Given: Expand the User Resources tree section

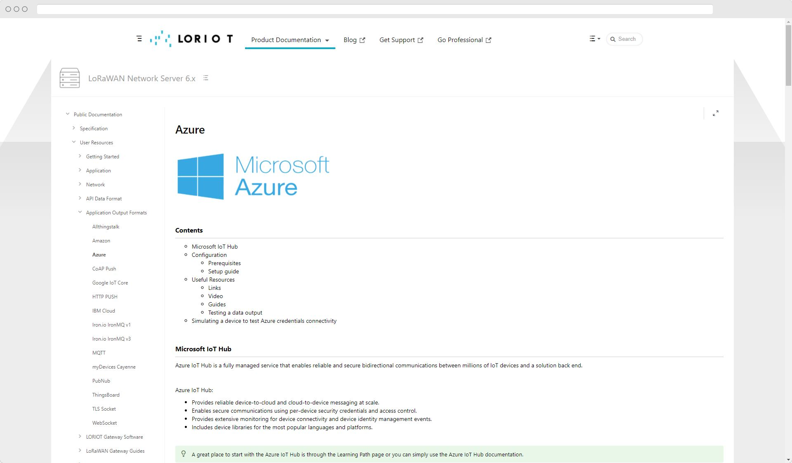Looking at the screenshot, I should click(x=74, y=142).
